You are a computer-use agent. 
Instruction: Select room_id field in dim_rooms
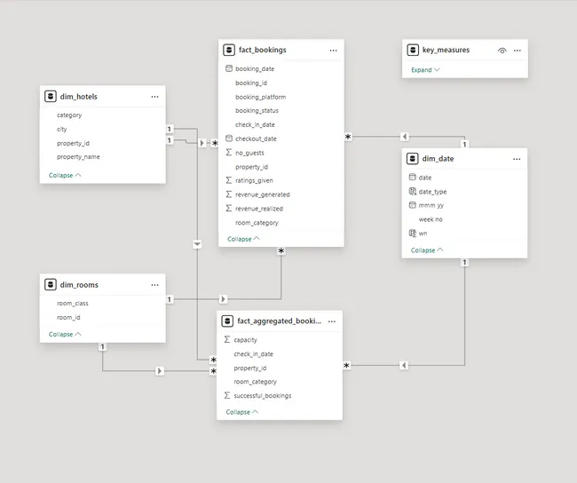coord(68,317)
